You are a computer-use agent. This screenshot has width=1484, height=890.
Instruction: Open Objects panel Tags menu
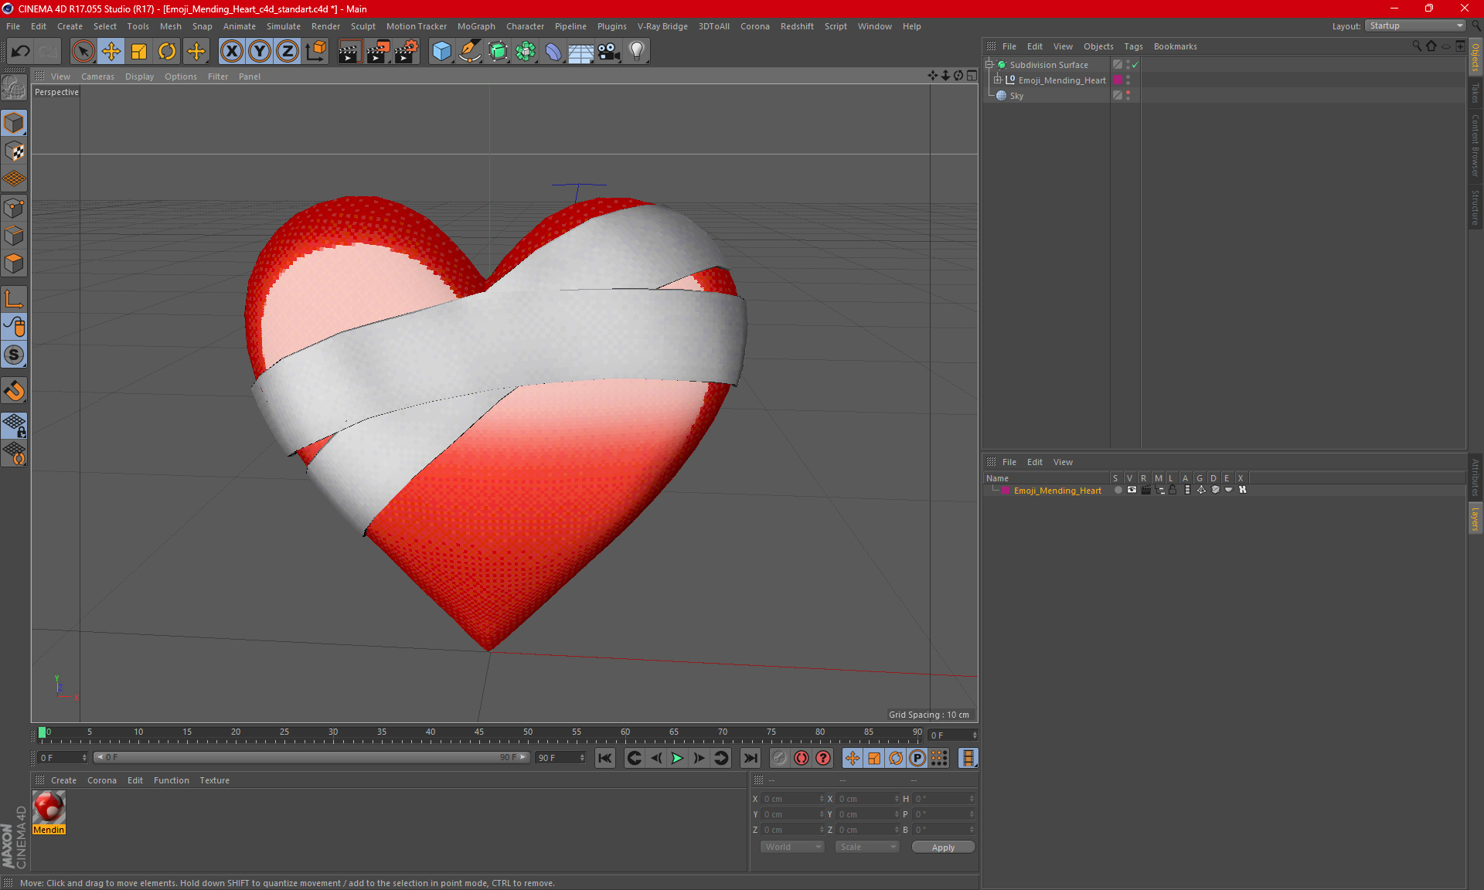point(1133,46)
